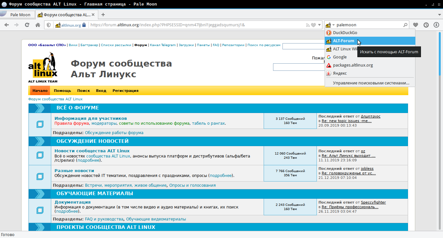Click the Форум сообщества ALT Linux breadcrumb

pyautogui.click(x=55, y=99)
